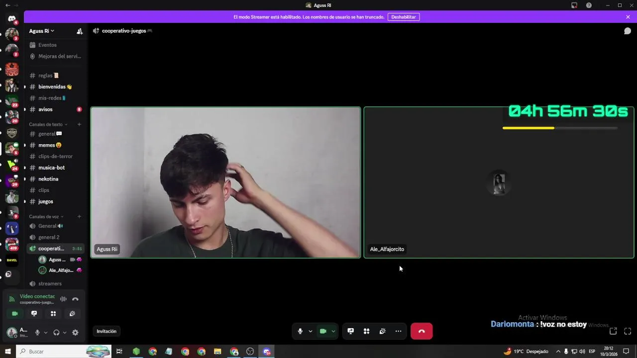Focus the Ale_Alfajorcito video tile
This screenshot has width=637, height=358.
[x=499, y=182]
